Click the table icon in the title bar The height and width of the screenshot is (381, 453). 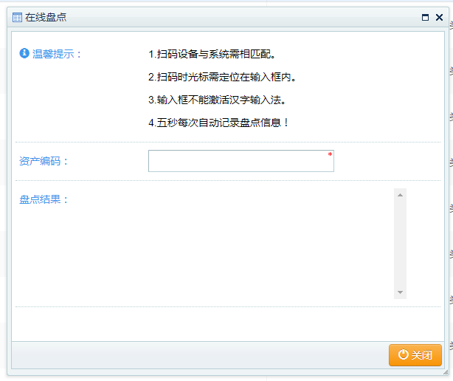[x=18, y=17]
